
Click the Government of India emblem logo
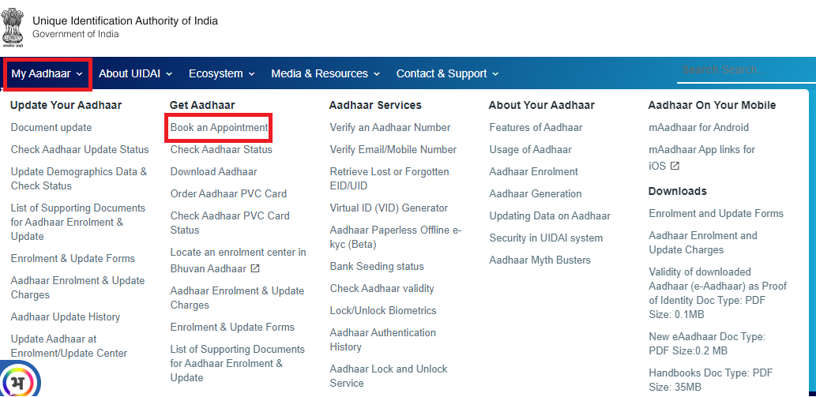point(14,26)
